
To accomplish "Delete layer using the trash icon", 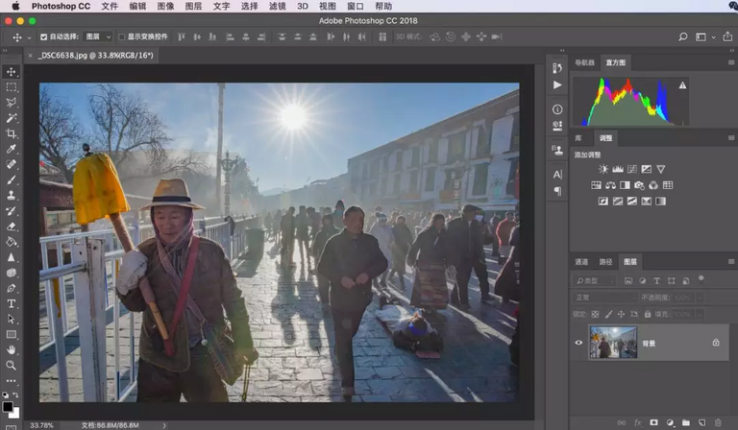I will click(x=717, y=422).
